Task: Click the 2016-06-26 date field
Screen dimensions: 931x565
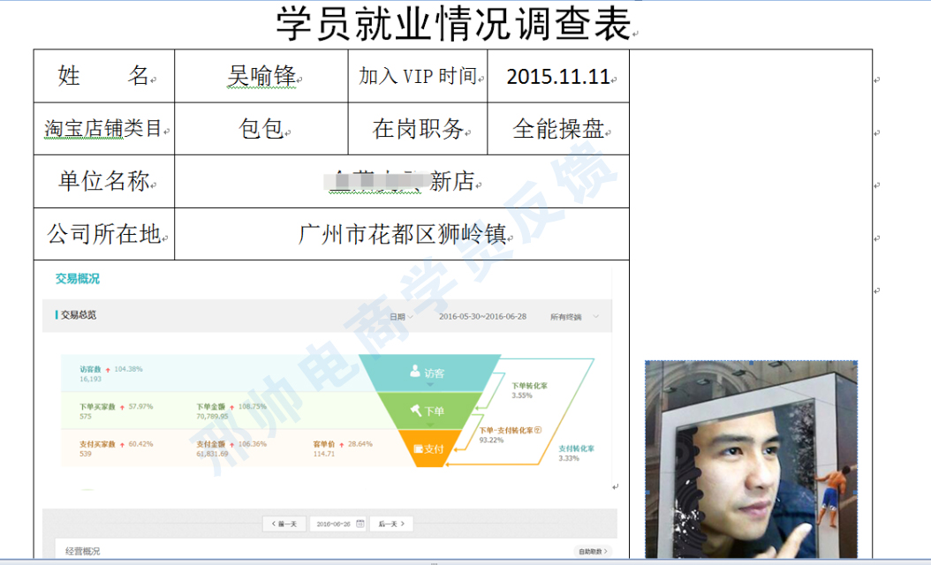Action: 334,524
